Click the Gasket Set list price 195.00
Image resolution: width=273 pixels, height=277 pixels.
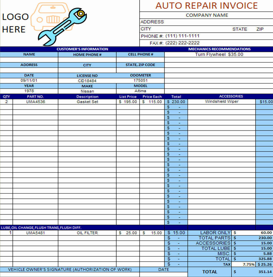(128, 102)
